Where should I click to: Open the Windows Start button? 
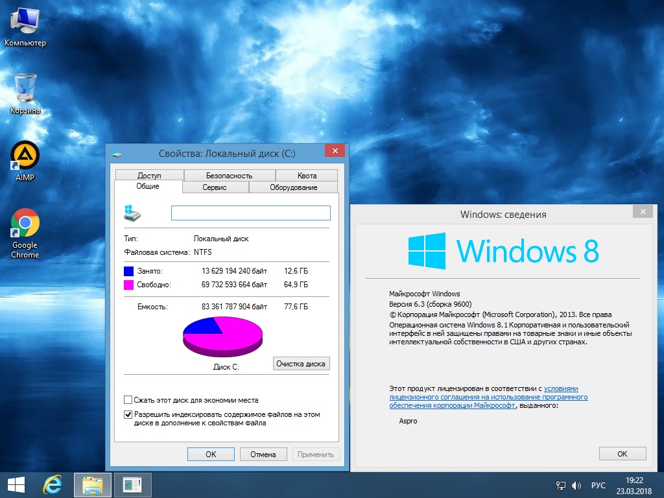tap(16, 485)
